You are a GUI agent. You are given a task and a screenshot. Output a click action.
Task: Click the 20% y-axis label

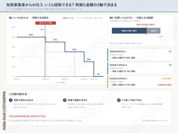[14, 67]
